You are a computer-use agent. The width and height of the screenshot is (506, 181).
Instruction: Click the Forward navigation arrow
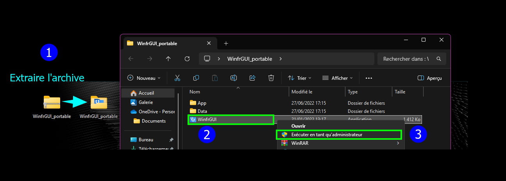point(150,59)
